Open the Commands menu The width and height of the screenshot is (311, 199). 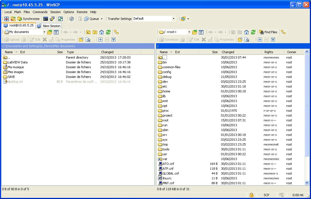tap(40, 12)
